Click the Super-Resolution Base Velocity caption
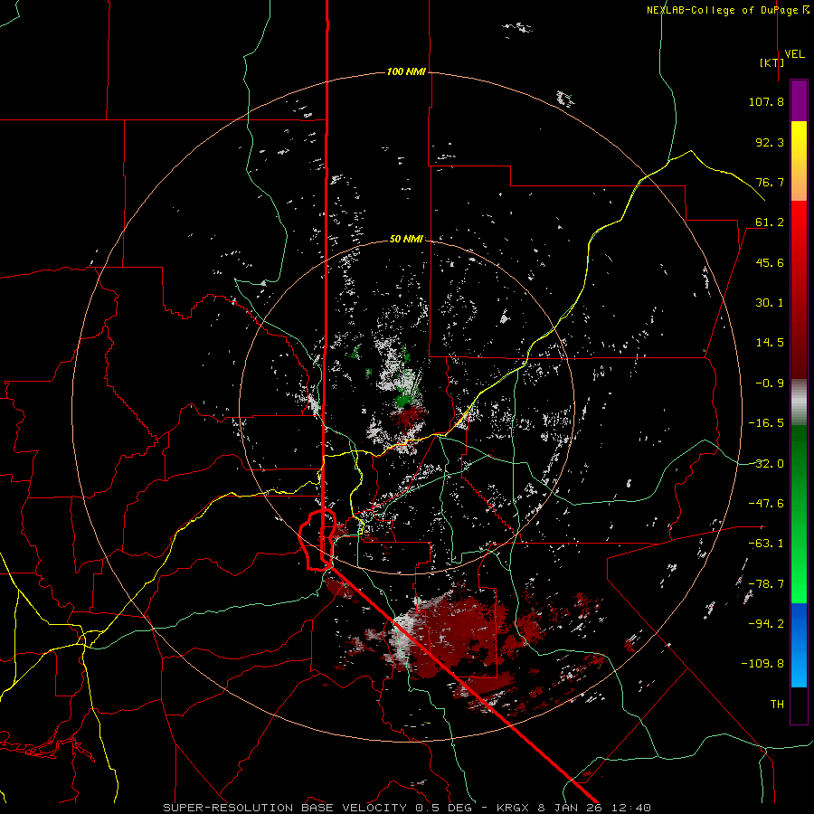This screenshot has width=814, height=814. coord(406,808)
